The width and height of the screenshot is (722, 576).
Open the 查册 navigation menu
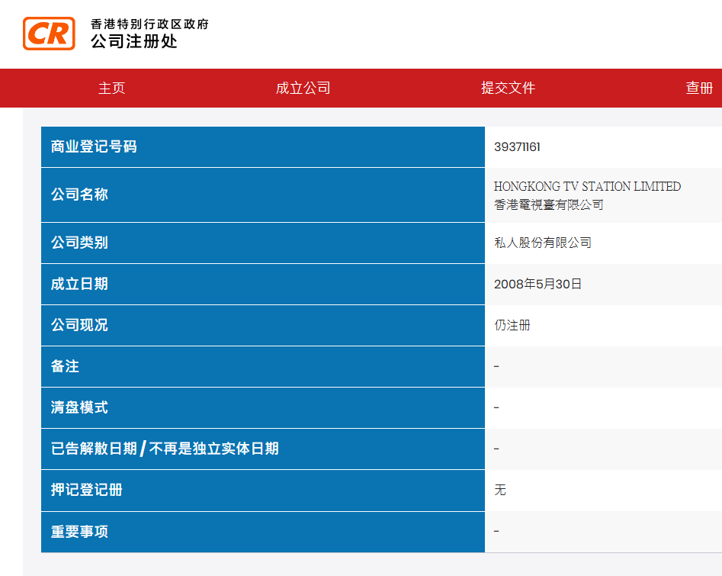coord(699,88)
